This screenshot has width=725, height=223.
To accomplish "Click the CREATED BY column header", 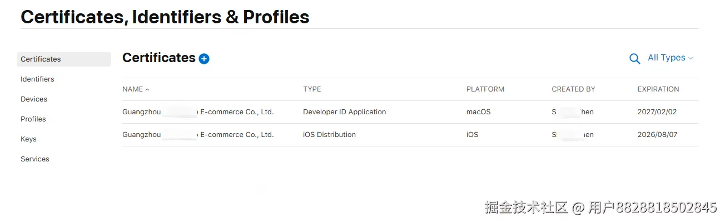I will [573, 89].
